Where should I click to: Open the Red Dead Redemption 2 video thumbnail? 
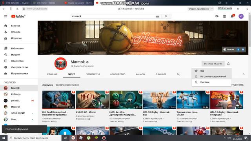tap(59, 100)
